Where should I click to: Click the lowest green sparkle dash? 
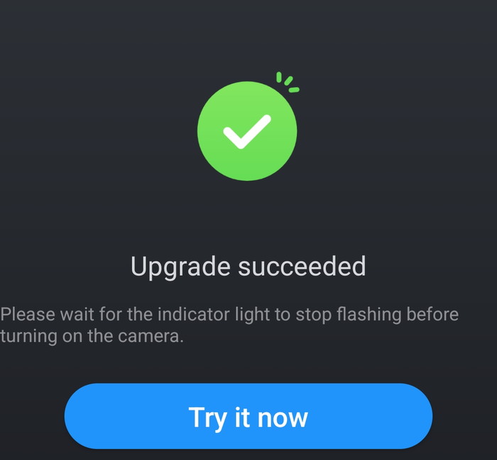pos(294,90)
